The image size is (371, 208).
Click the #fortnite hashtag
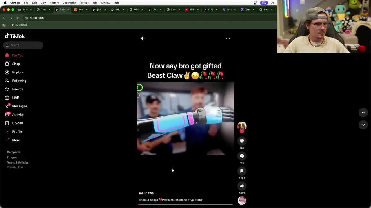pos(181,200)
